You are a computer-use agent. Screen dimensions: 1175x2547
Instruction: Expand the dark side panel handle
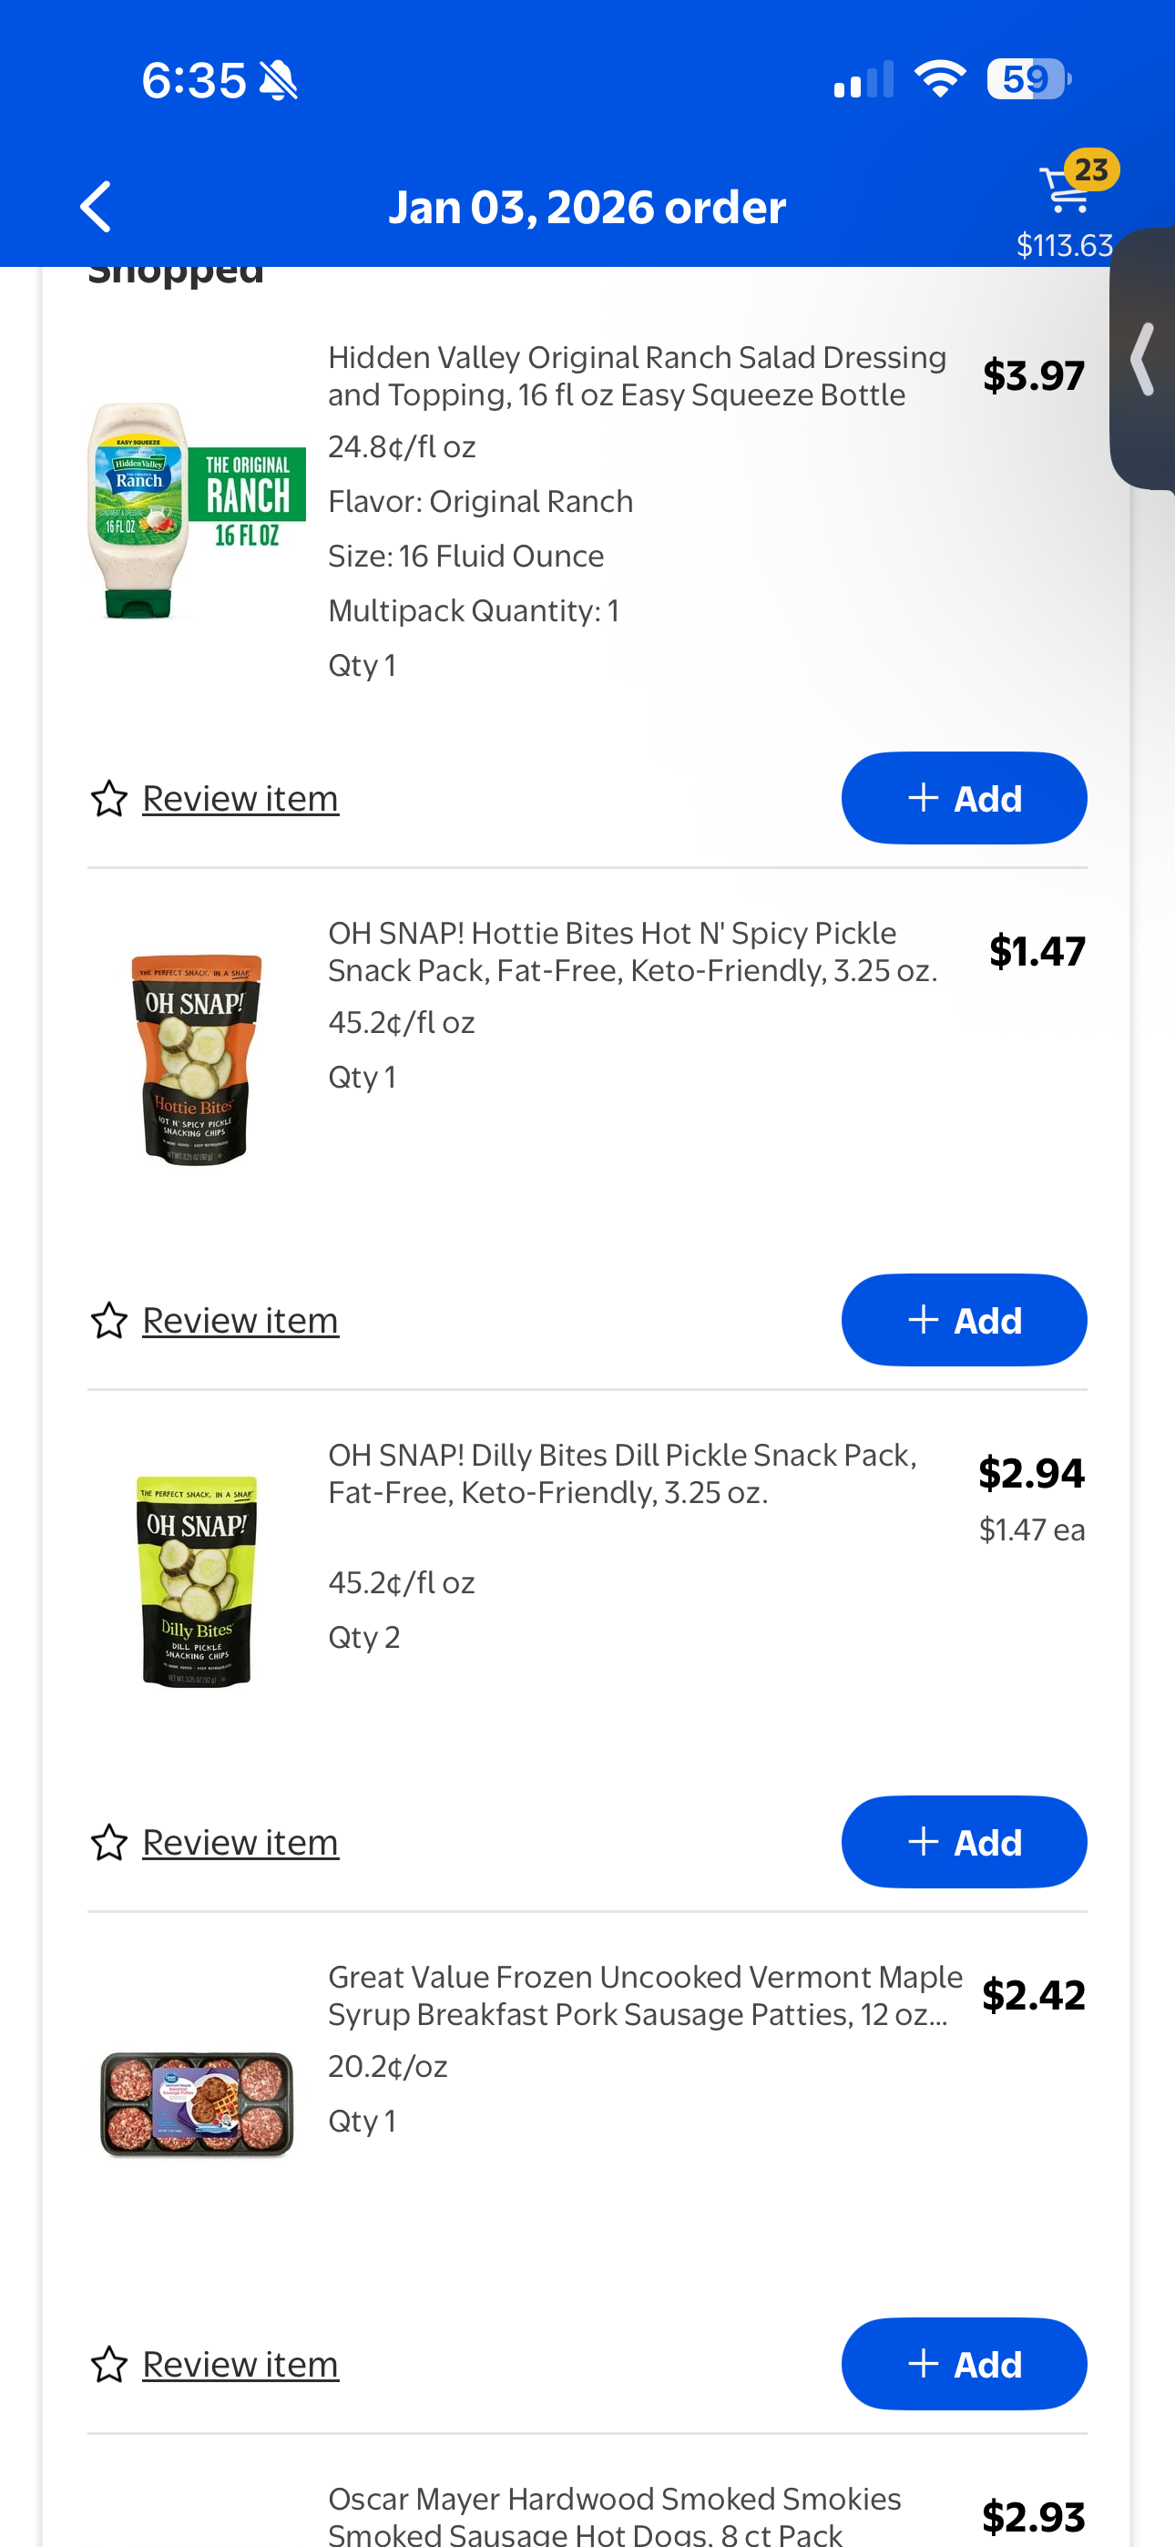1144,359
